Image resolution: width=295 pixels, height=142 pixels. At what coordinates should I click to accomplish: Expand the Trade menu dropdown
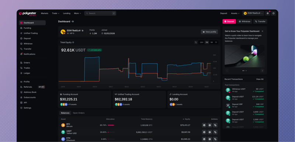[x=56, y=13]
